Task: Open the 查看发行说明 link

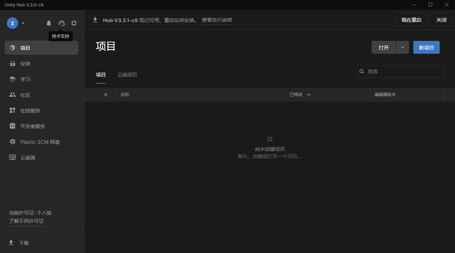Action: [217, 20]
